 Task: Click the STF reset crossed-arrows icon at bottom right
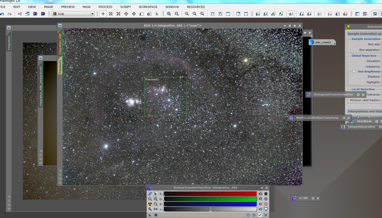coord(266,215)
